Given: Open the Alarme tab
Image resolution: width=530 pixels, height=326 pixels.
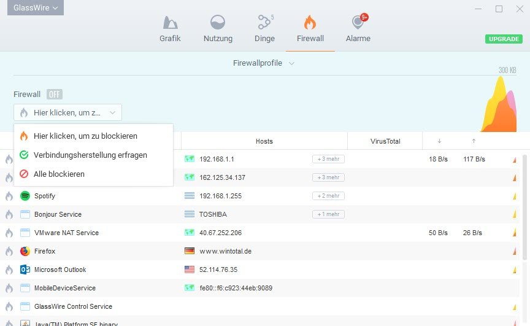Looking at the screenshot, I should [358, 29].
